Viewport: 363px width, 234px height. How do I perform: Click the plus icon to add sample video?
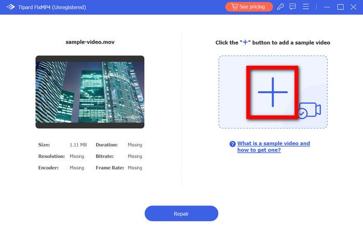(272, 92)
